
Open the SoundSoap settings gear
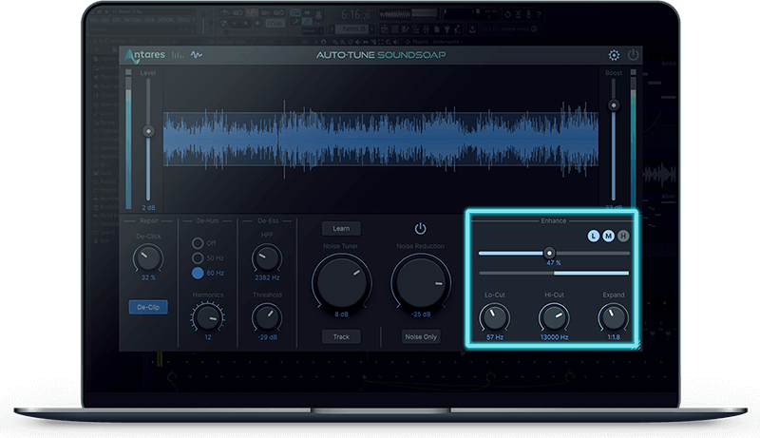[614, 55]
